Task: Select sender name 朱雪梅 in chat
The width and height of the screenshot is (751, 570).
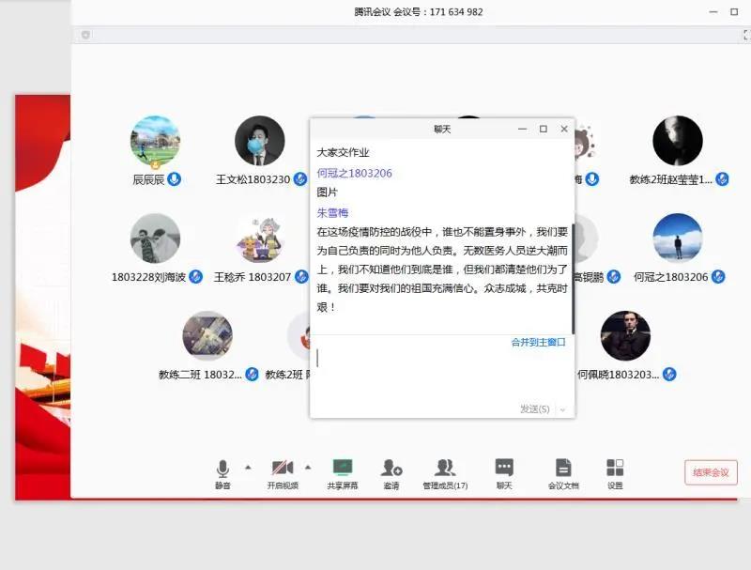Action: [x=332, y=213]
